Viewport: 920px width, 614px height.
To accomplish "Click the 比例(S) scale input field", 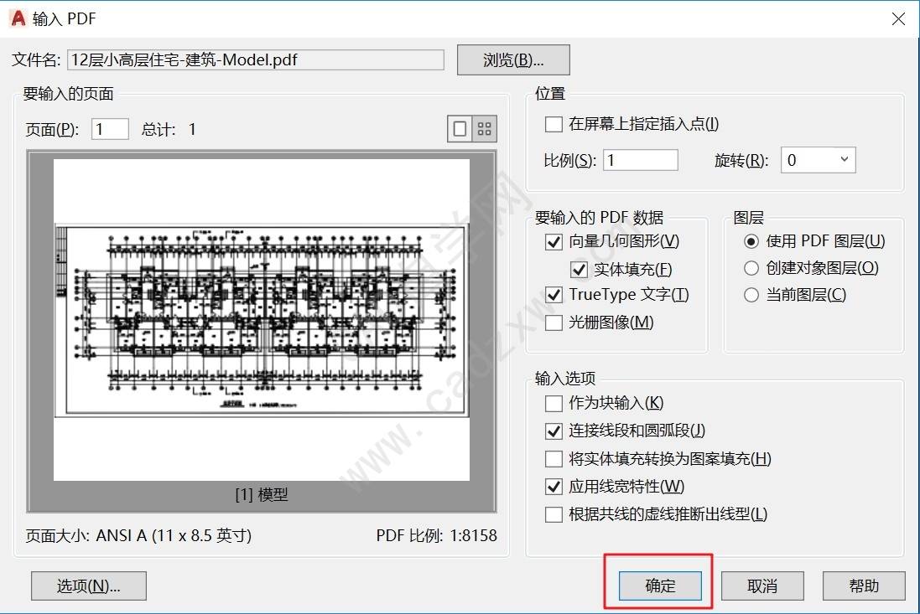I will coord(641,160).
